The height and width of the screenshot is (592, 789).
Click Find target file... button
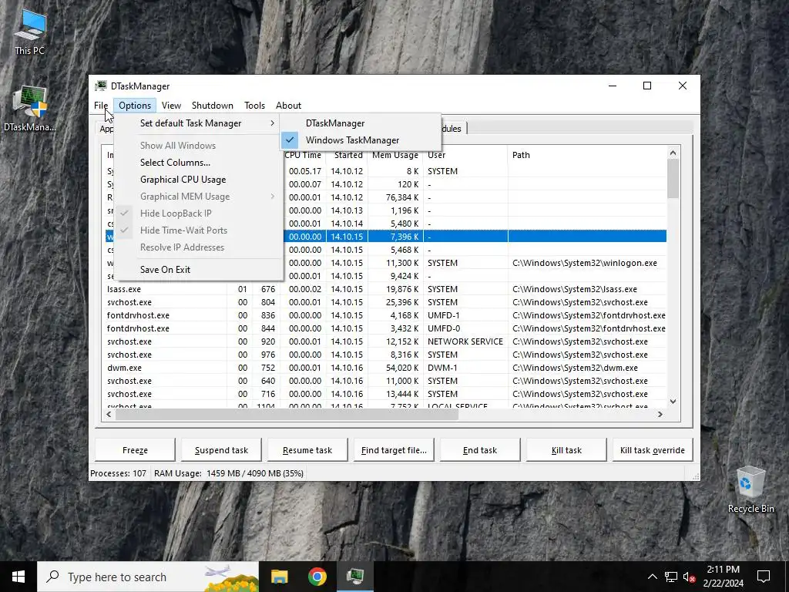coord(394,450)
